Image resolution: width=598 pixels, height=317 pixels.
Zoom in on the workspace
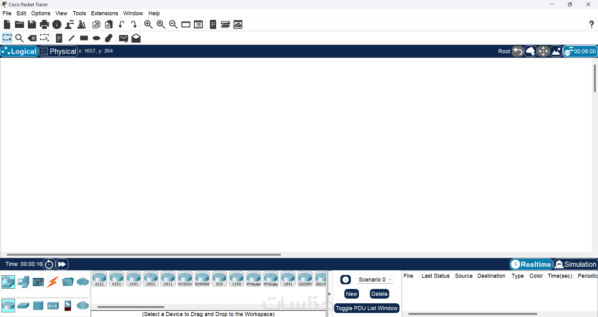click(148, 24)
